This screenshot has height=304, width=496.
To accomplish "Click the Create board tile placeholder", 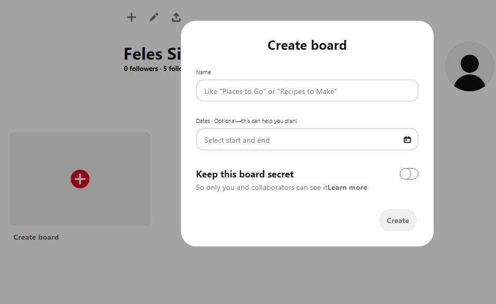I will click(80, 179).
